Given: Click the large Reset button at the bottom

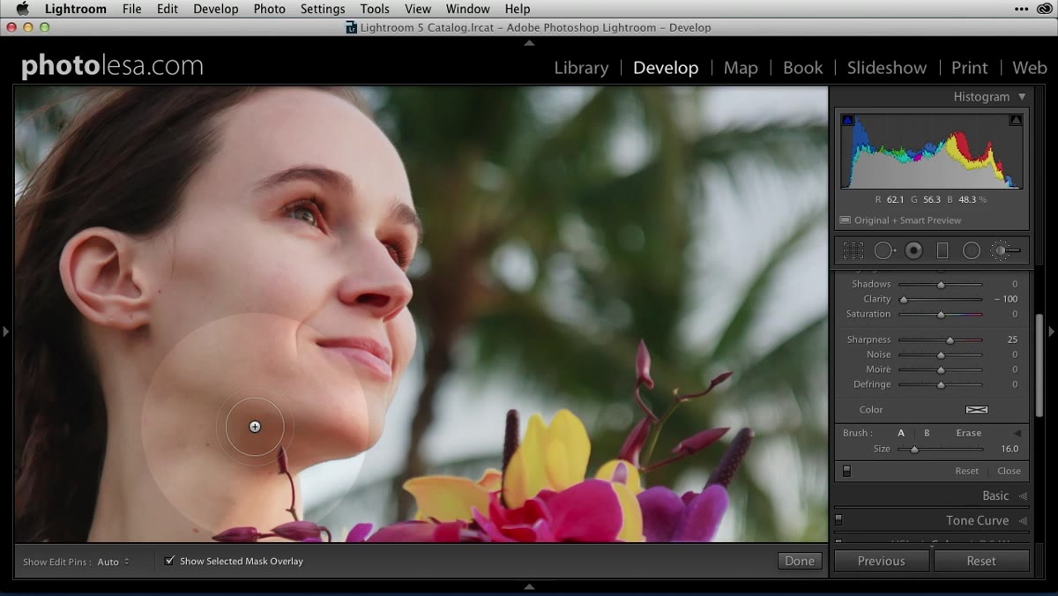Looking at the screenshot, I should (981, 561).
